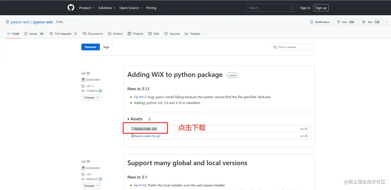This screenshot has height=190, width=391.
Task: Download Source code (zip)
Action: pyautogui.click(x=146, y=129)
